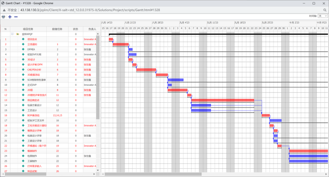329x177 pixels.
Task: Click the diamond icon of row 2
Action: (x=23, y=44)
